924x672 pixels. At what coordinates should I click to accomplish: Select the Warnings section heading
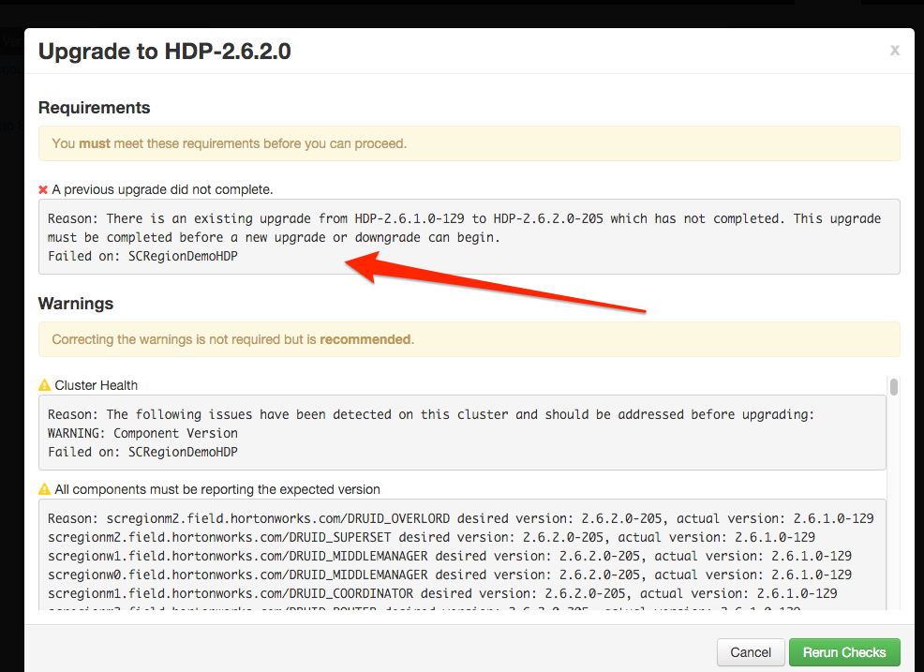(x=76, y=304)
